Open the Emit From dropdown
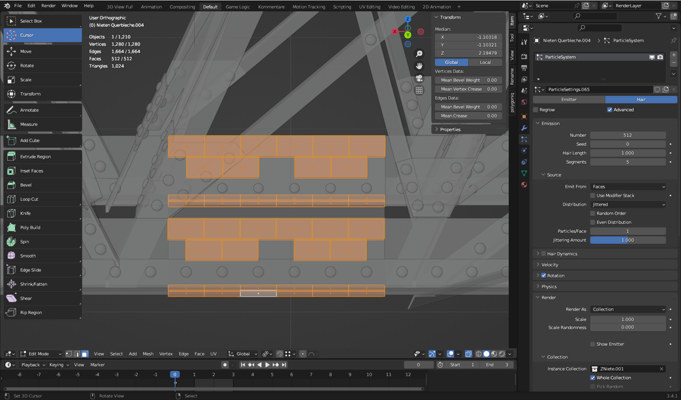681x400 pixels. (628, 187)
